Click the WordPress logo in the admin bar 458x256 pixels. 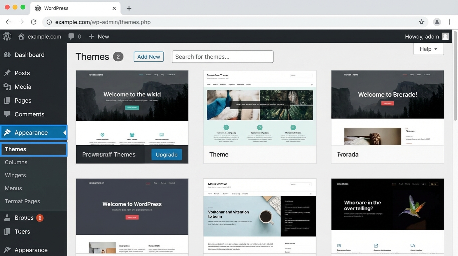(x=7, y=36)
